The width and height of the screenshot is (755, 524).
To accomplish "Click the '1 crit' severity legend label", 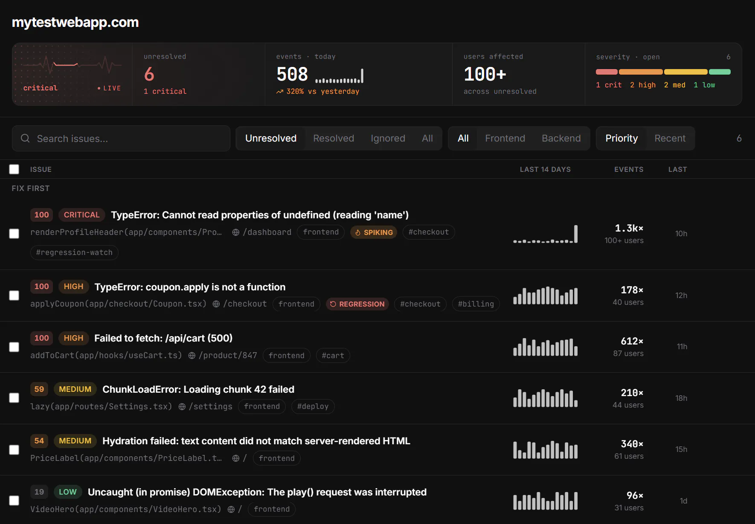I will click(x=609, y=85).
